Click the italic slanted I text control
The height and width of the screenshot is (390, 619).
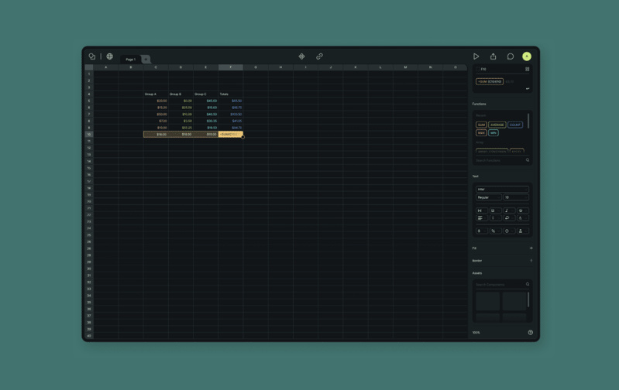(x=509, y=210)
